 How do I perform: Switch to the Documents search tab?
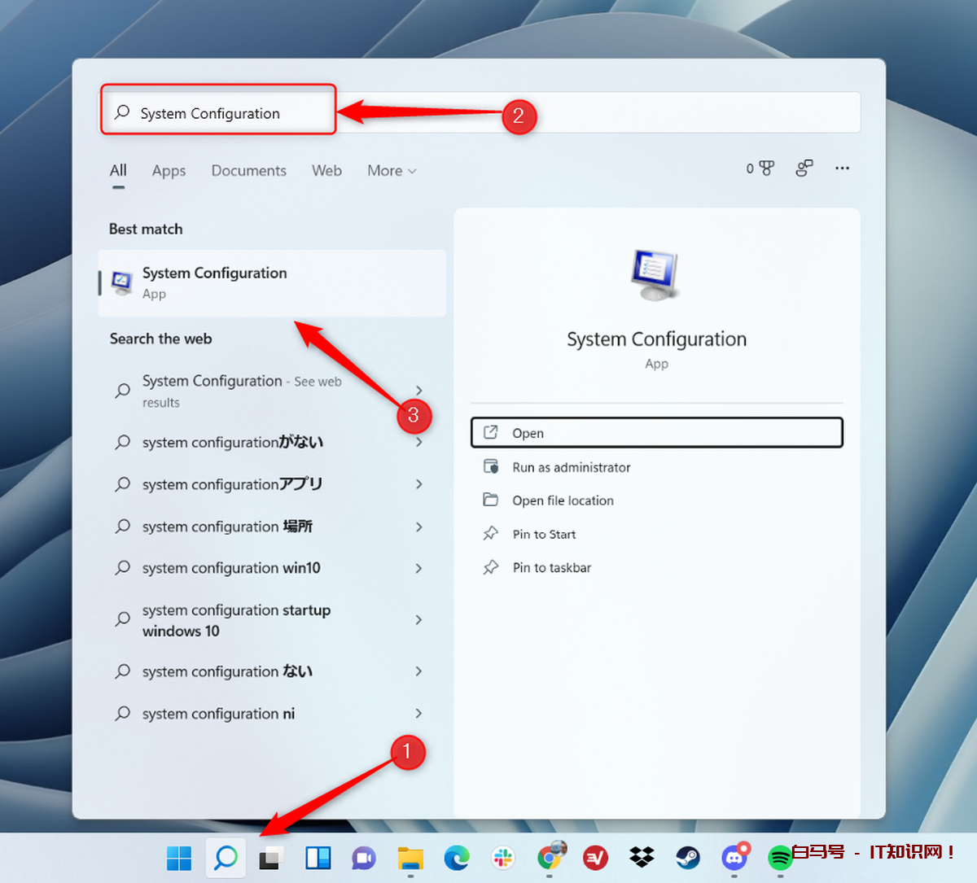click(248, 171)
